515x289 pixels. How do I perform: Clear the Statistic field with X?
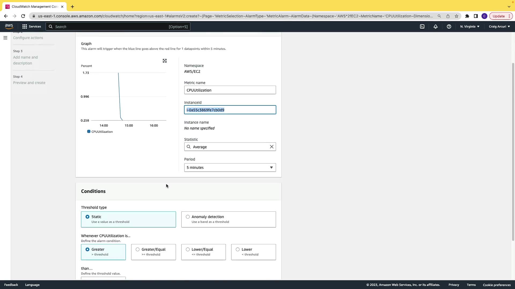tap(271, 147)
